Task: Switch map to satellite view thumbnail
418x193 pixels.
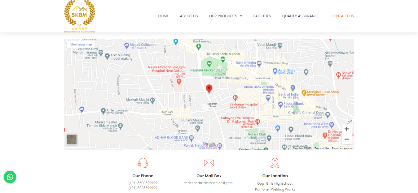Action: pos(72,139)
